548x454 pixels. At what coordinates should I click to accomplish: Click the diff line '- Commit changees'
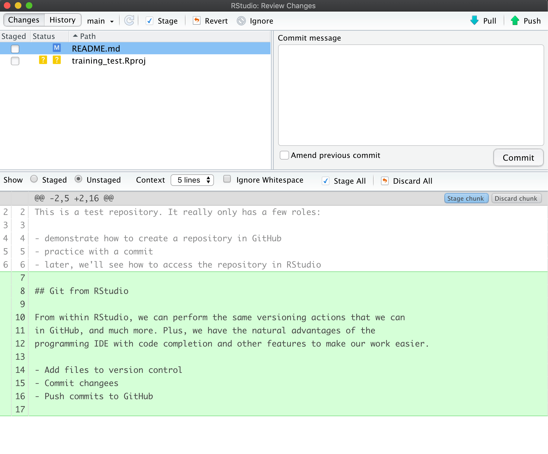[x=77, y=383]
